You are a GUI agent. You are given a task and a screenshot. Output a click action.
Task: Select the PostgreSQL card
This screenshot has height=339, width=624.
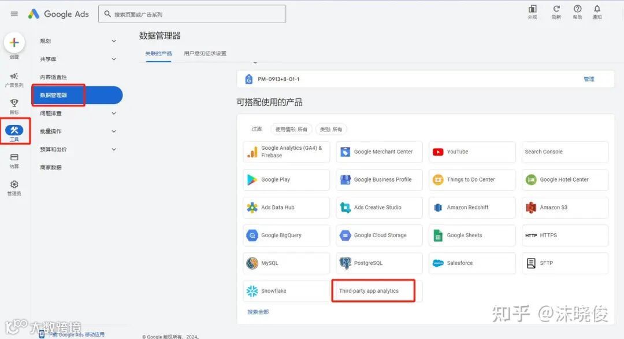[379, 263]
